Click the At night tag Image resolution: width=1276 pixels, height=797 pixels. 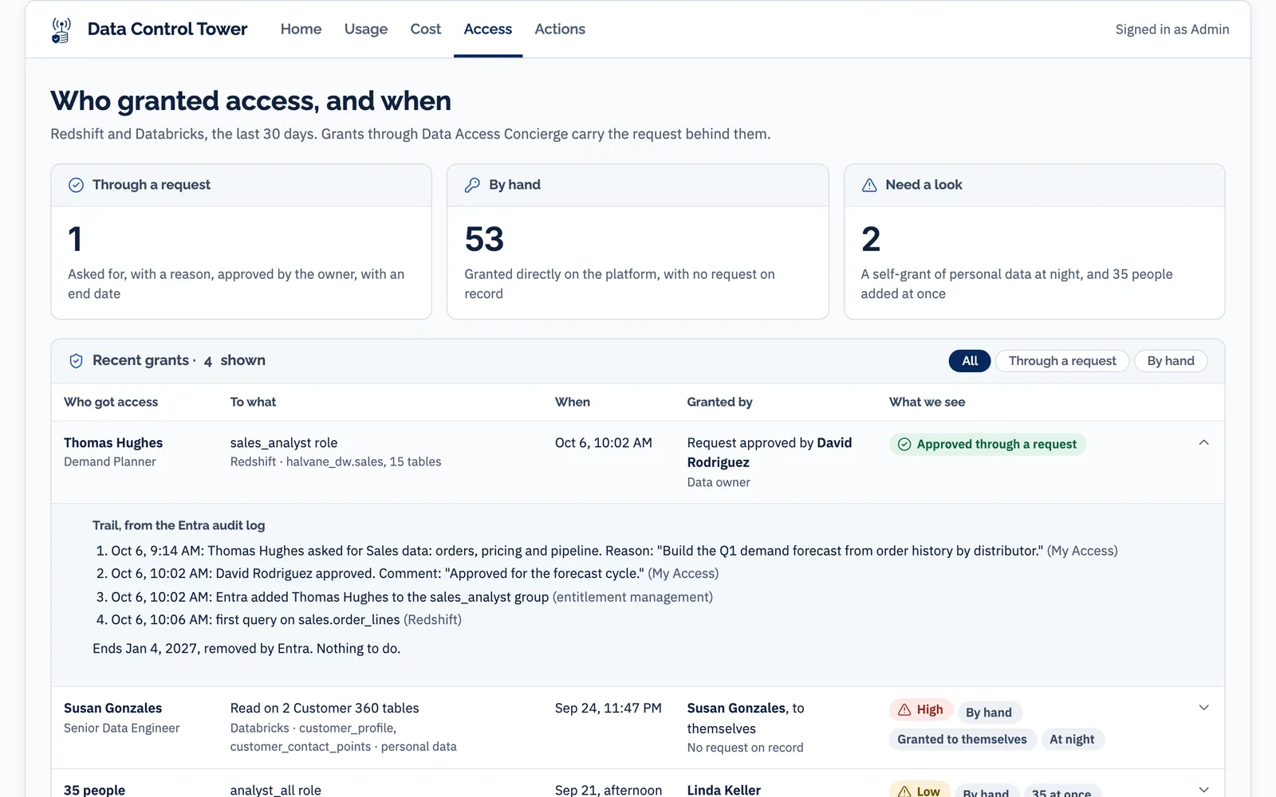point(1072,740)
